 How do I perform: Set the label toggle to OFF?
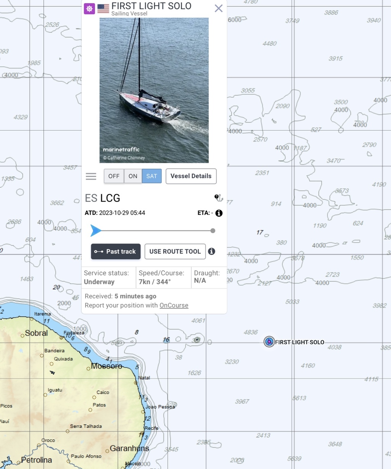(x=114, y=176)
